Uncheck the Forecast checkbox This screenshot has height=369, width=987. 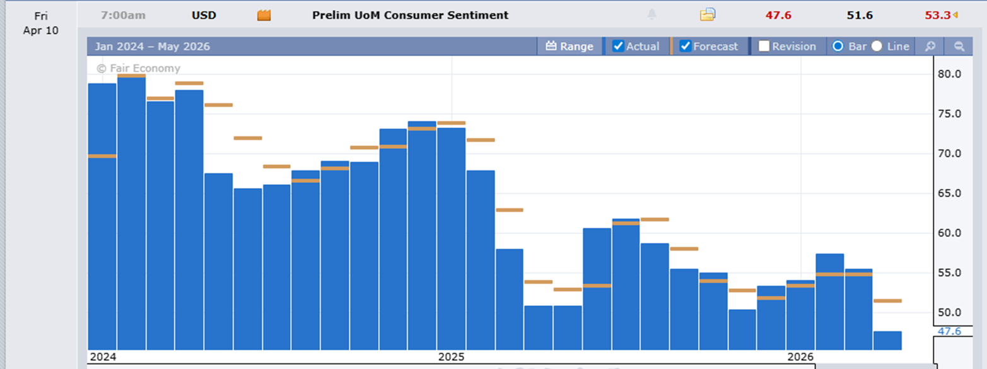tap(686, 47)
